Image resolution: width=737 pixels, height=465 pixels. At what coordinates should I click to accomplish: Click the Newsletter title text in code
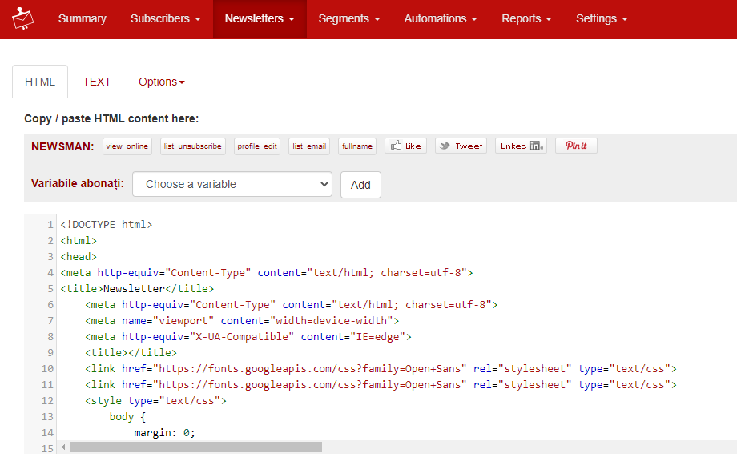pos(134,288)
